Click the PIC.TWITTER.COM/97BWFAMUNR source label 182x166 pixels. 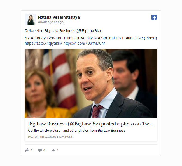click(x=50, y=137)
